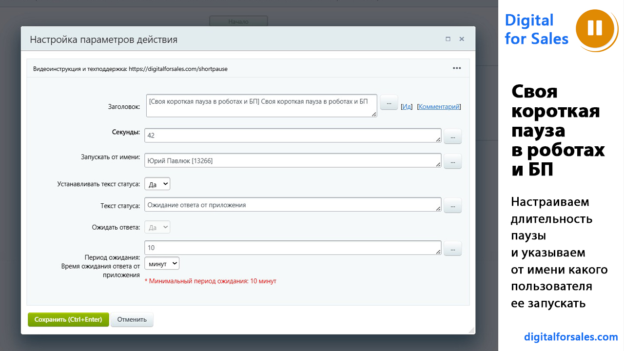Screen dimensions: 624x351
Task: Open the three-dots menu in help bar
Action: 457,68
